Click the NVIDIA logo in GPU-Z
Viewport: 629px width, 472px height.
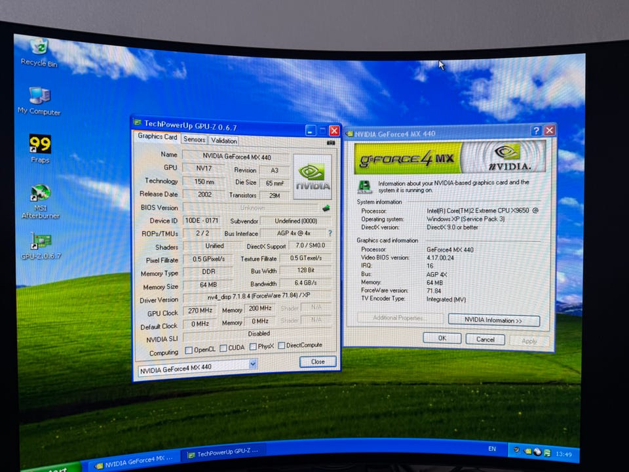tap(313, 177)
